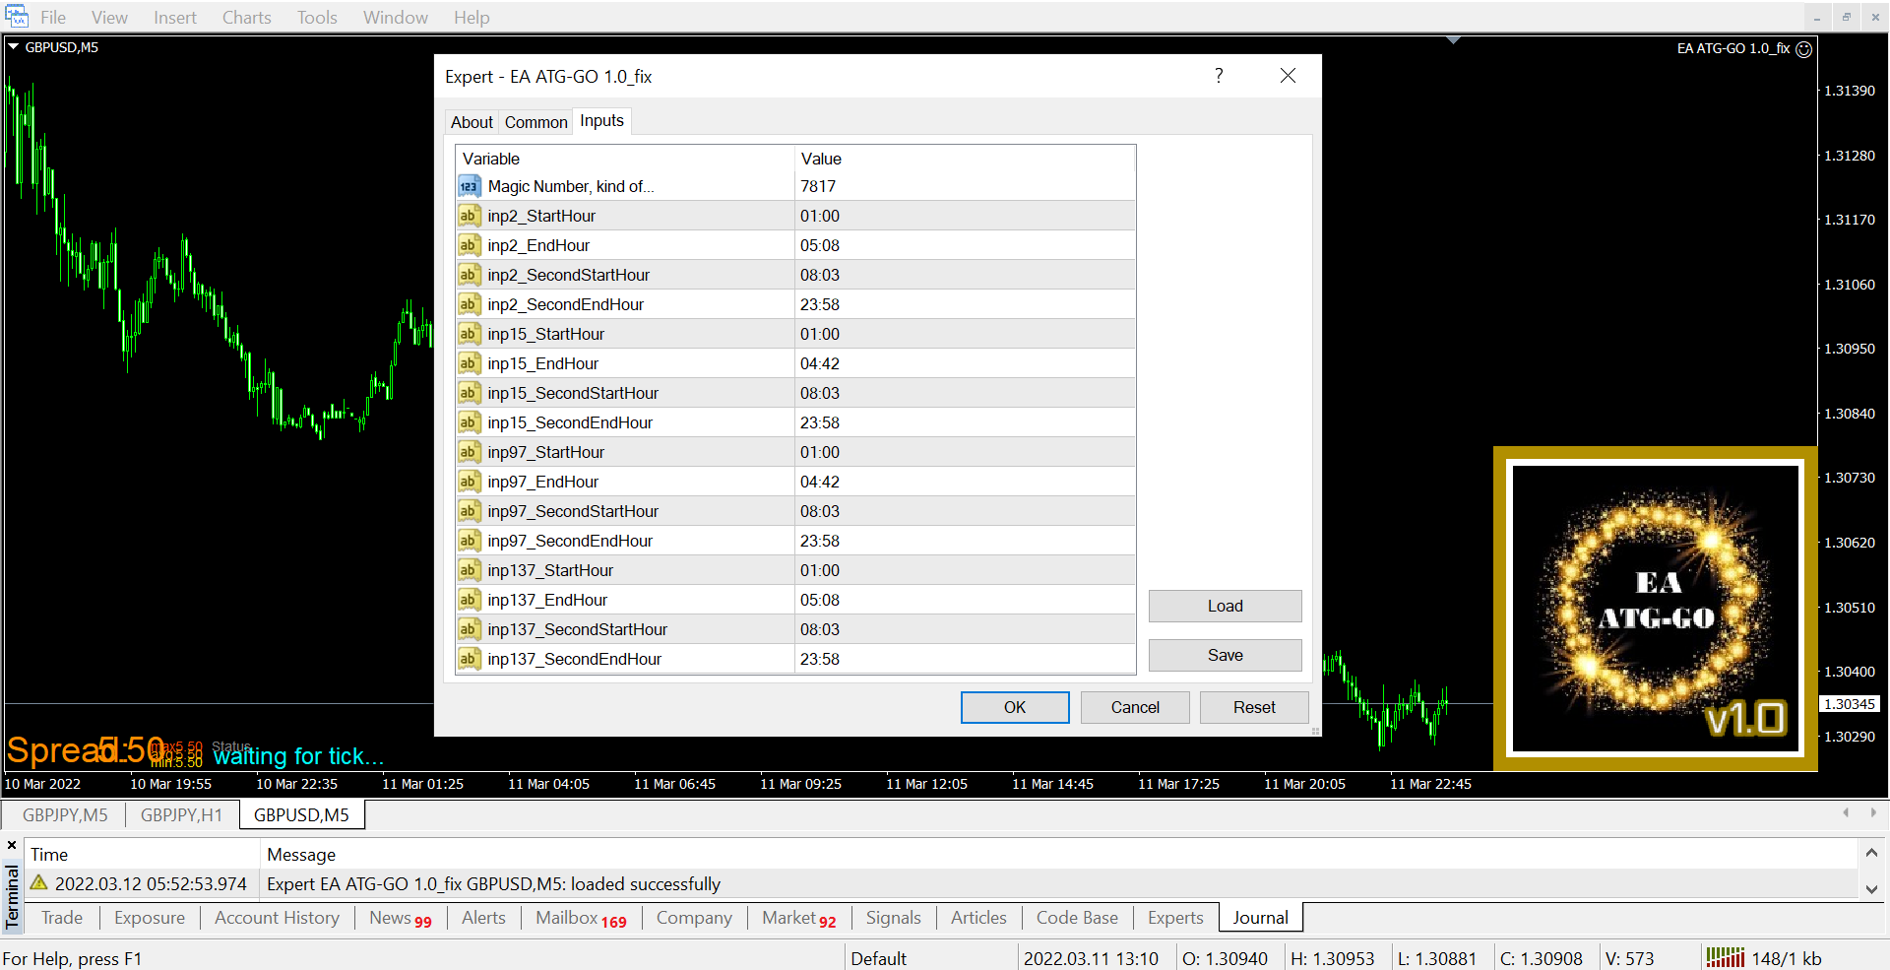Switch to the Common tab
This screenshot has width=1890, height=970.
(535, 122)
